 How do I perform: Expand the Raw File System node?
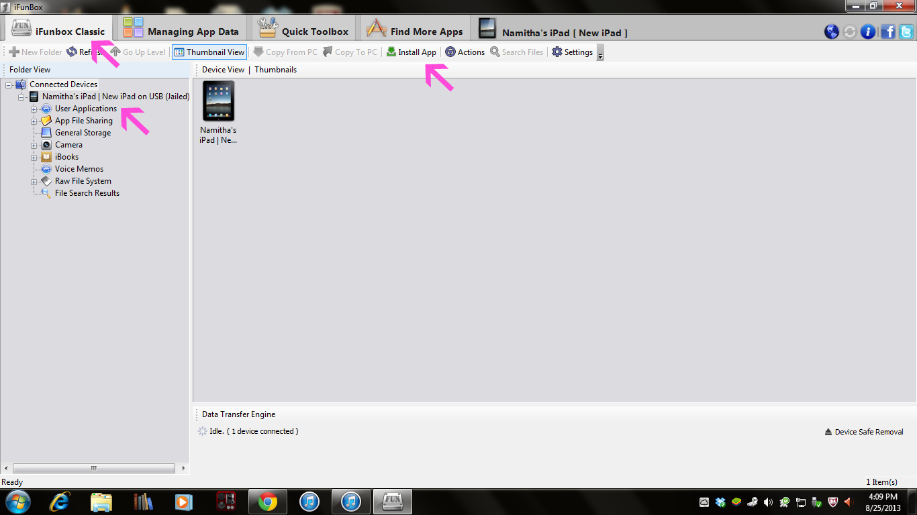tap(34, 181)
